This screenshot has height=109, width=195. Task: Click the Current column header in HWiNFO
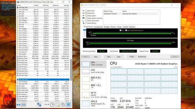pos(36,5)
